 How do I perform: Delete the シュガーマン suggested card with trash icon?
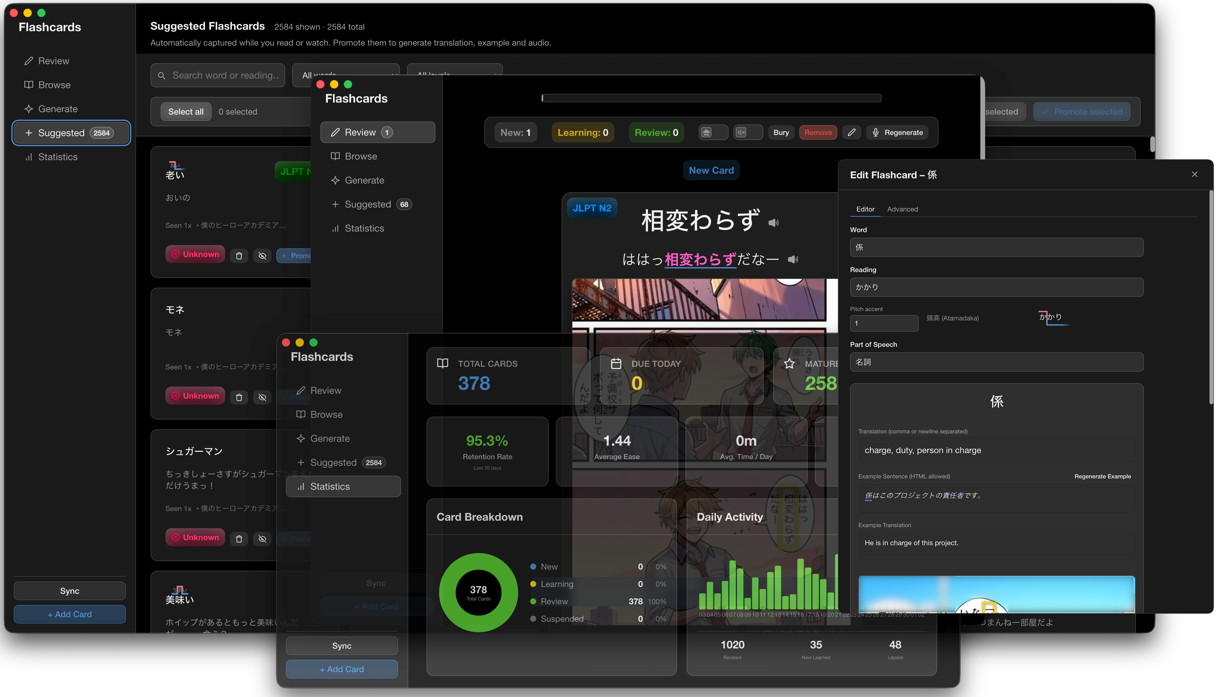(x=239, y=539)
